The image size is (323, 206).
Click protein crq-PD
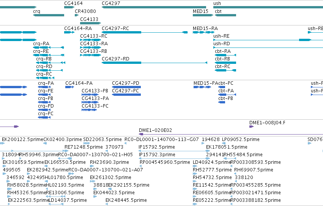pos(46,106)
